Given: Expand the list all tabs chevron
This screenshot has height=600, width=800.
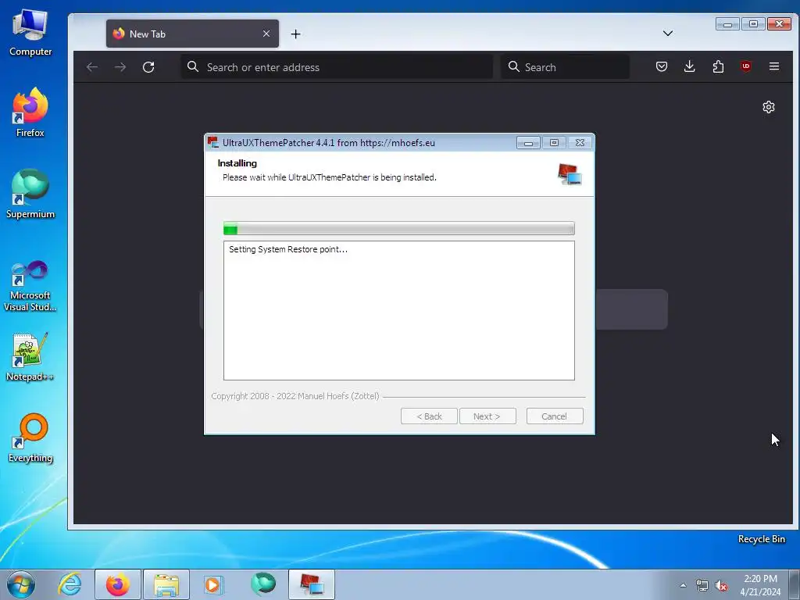Looking at the screenshot, I should [x=668, y=33].
